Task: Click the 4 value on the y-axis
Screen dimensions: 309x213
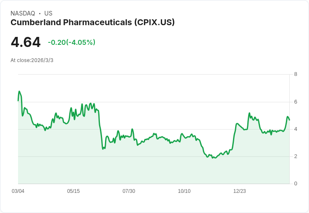Action: 296,129
